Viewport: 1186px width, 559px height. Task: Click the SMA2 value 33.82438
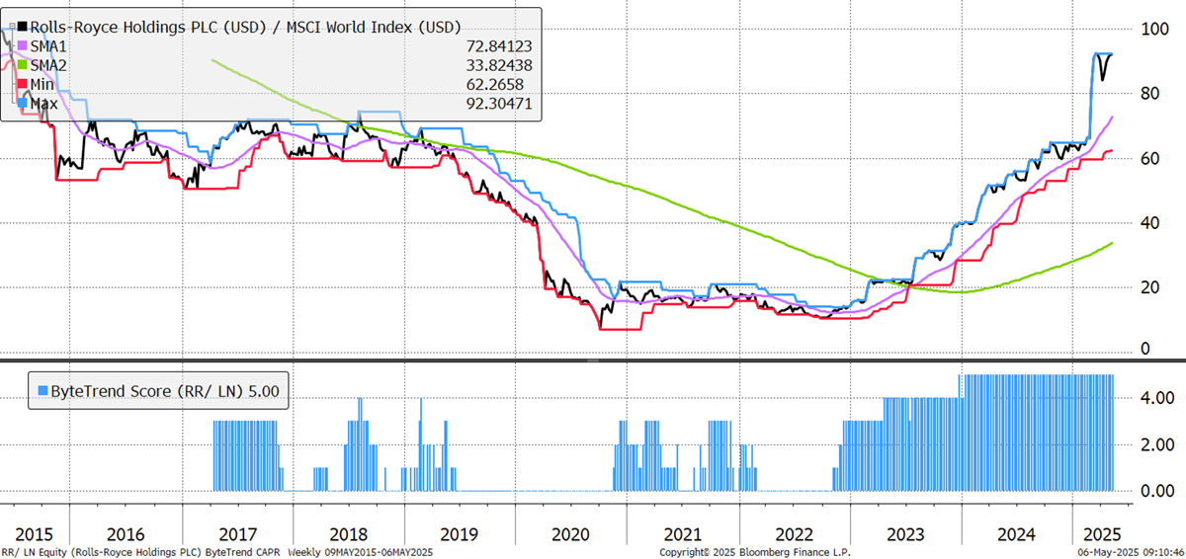[x=499, y=64]
